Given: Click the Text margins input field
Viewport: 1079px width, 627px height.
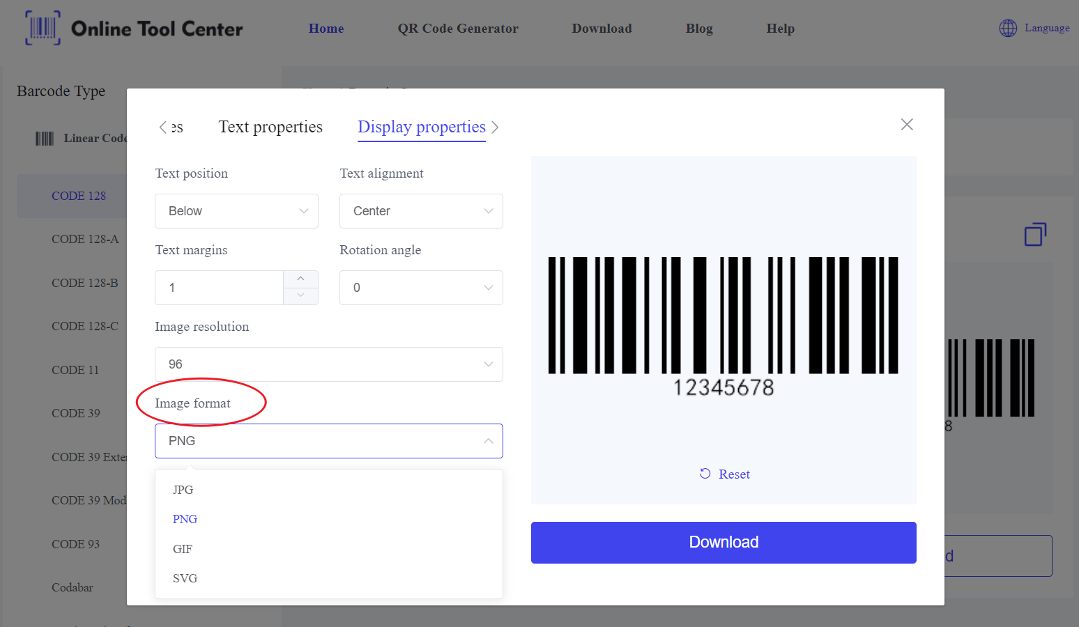Looking at the screenshot, I should pyautogui.click(x=219, y=288).
